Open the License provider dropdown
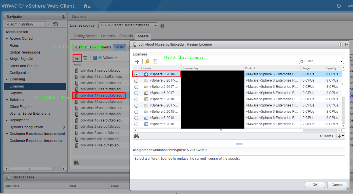The width and height of the screenshot is (353, 194). (x=155, y=25)
